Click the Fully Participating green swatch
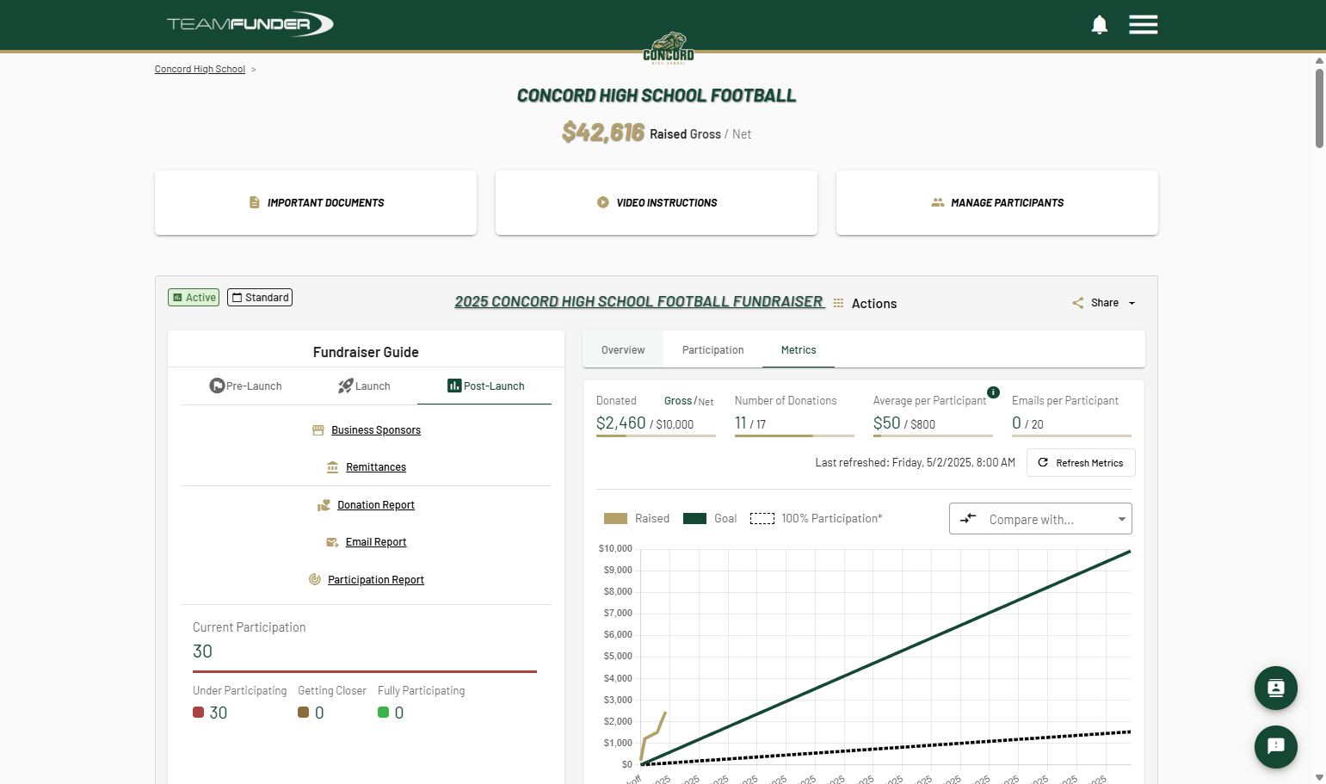 pos(384,713)
